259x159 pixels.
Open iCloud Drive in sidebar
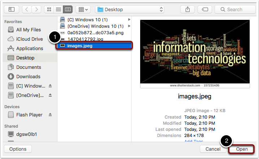pyautogui.click(x=30, y=39)
